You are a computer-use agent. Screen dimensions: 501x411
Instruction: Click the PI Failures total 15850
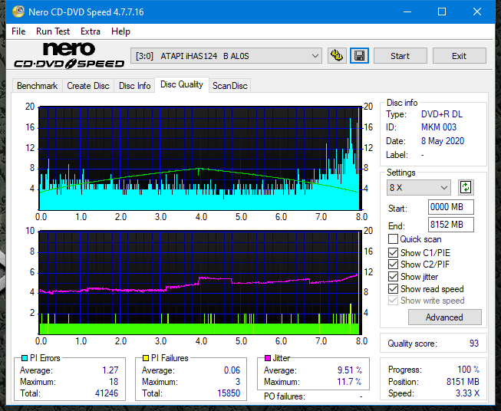[229, 393]
